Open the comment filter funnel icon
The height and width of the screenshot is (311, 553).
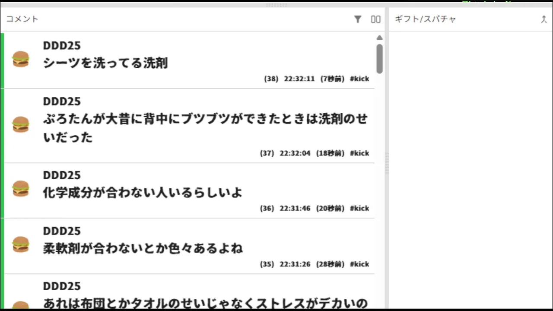click(358, 19)
